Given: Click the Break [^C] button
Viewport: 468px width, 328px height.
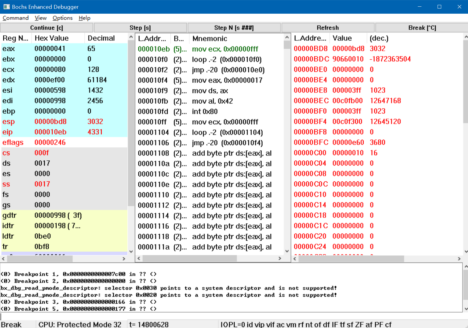Looking at the screenshot, I should click(x=422, y=28).
